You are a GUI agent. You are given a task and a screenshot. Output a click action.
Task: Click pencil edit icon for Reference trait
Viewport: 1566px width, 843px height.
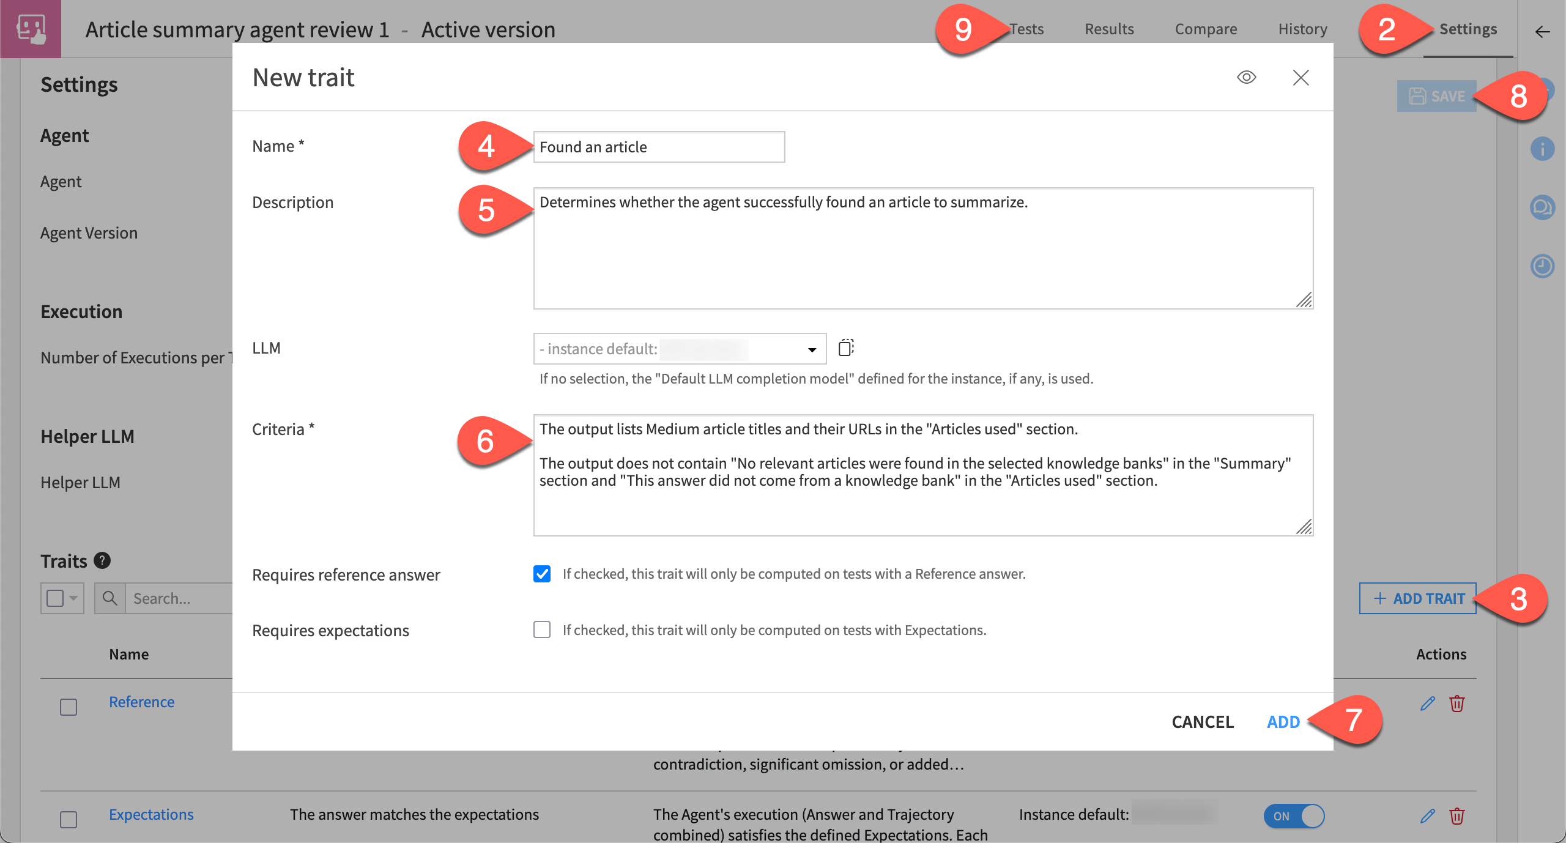pyautogui.click(x=1427, y=704)
